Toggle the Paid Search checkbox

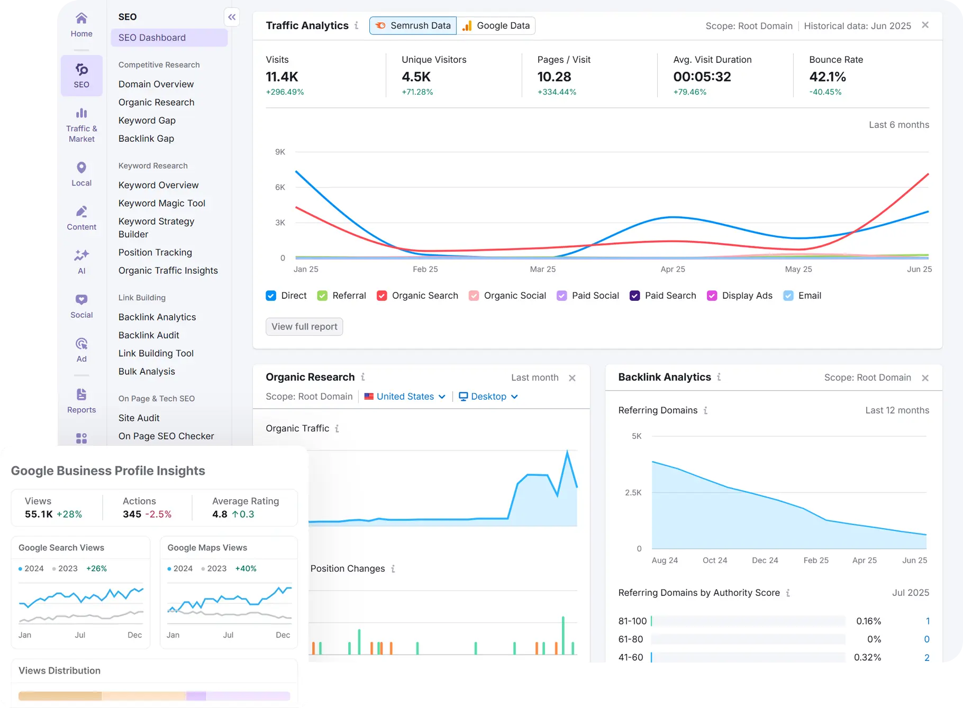click(x=635, y=296)
